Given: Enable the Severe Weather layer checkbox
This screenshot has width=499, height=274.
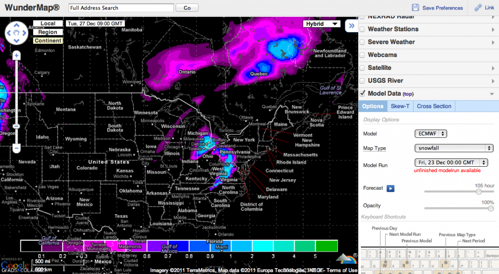Looking at the screenshot, I should pyautogui.click(x=362, y=42).
